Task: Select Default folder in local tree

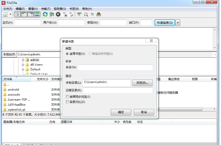Action: click(x=35, y=69)
